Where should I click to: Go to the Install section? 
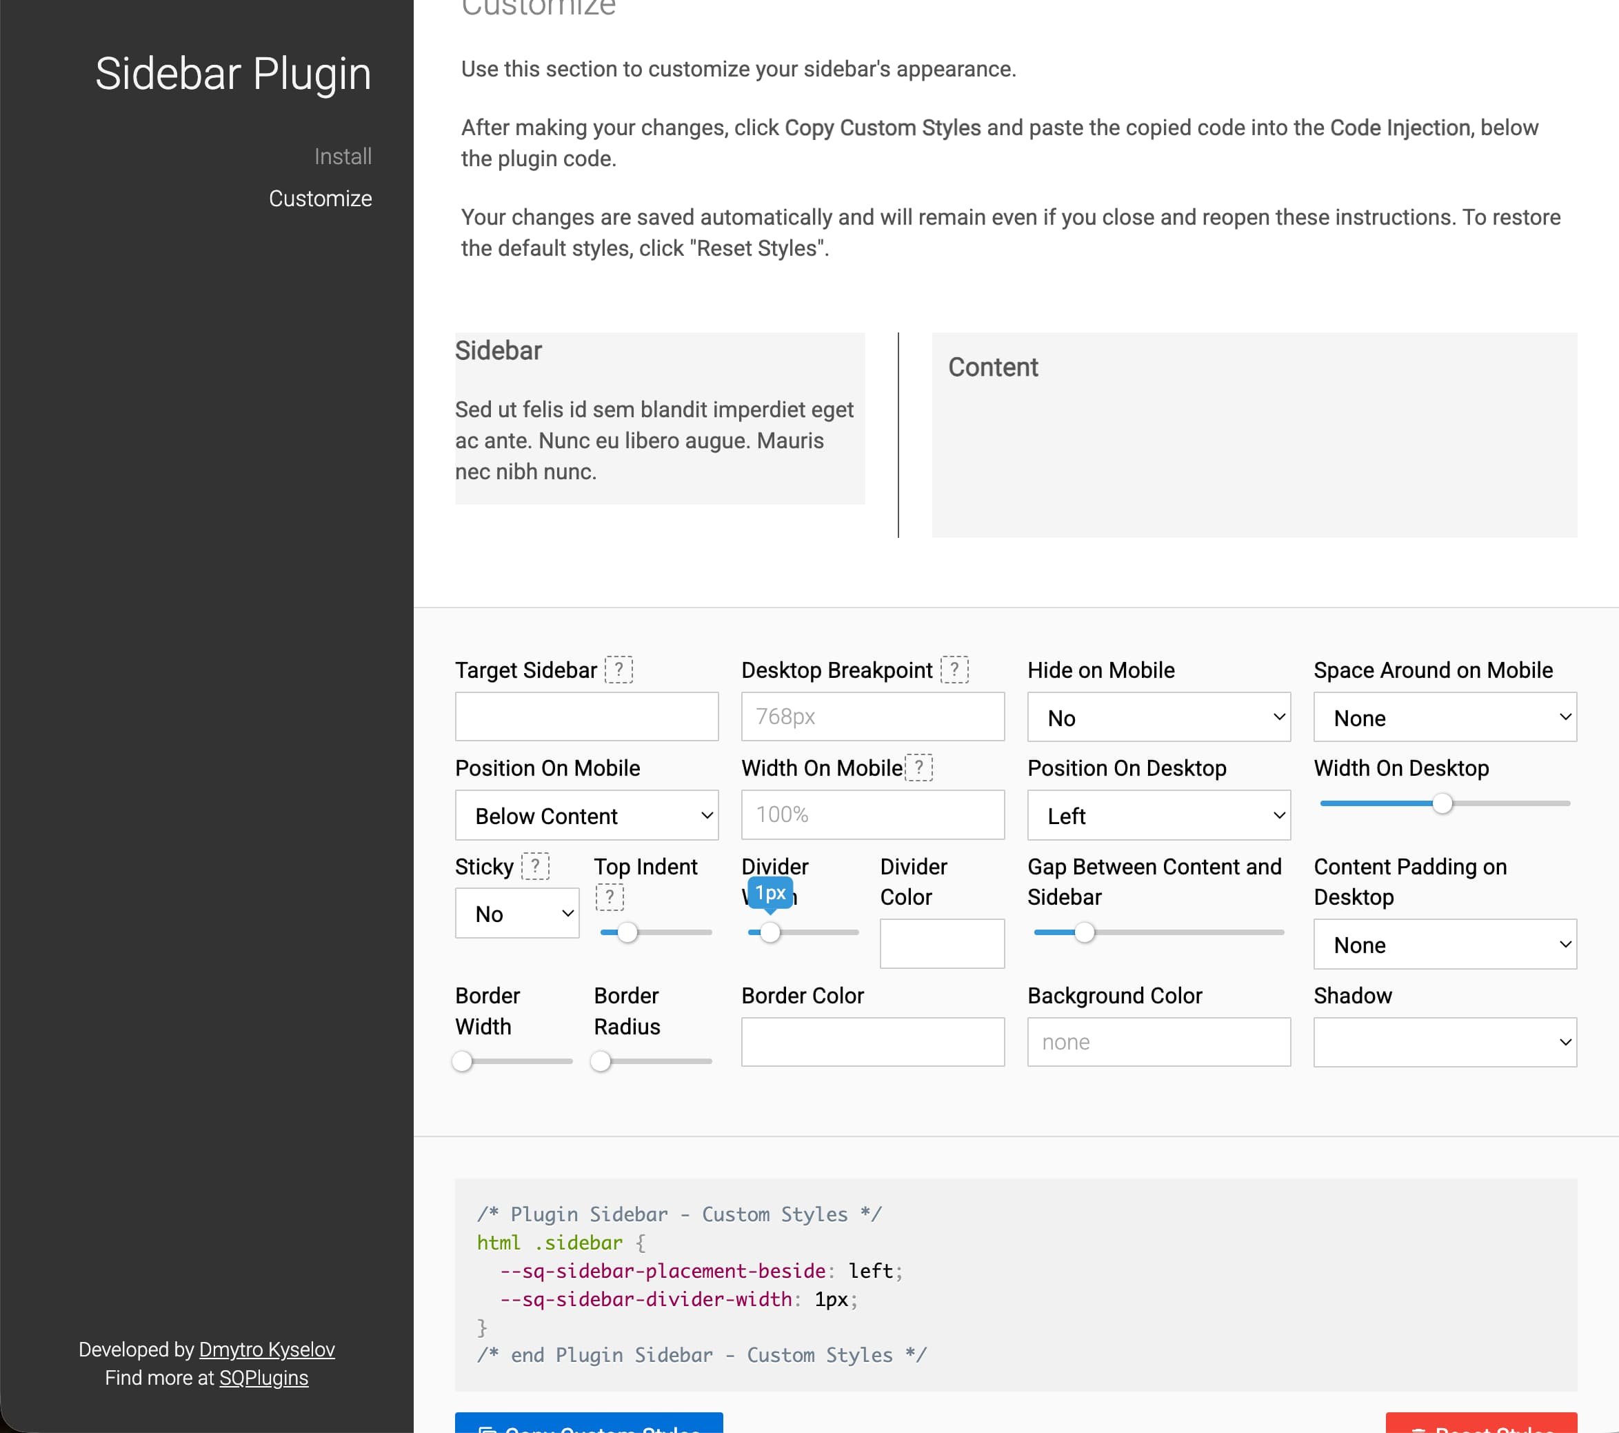click(343, 156)
